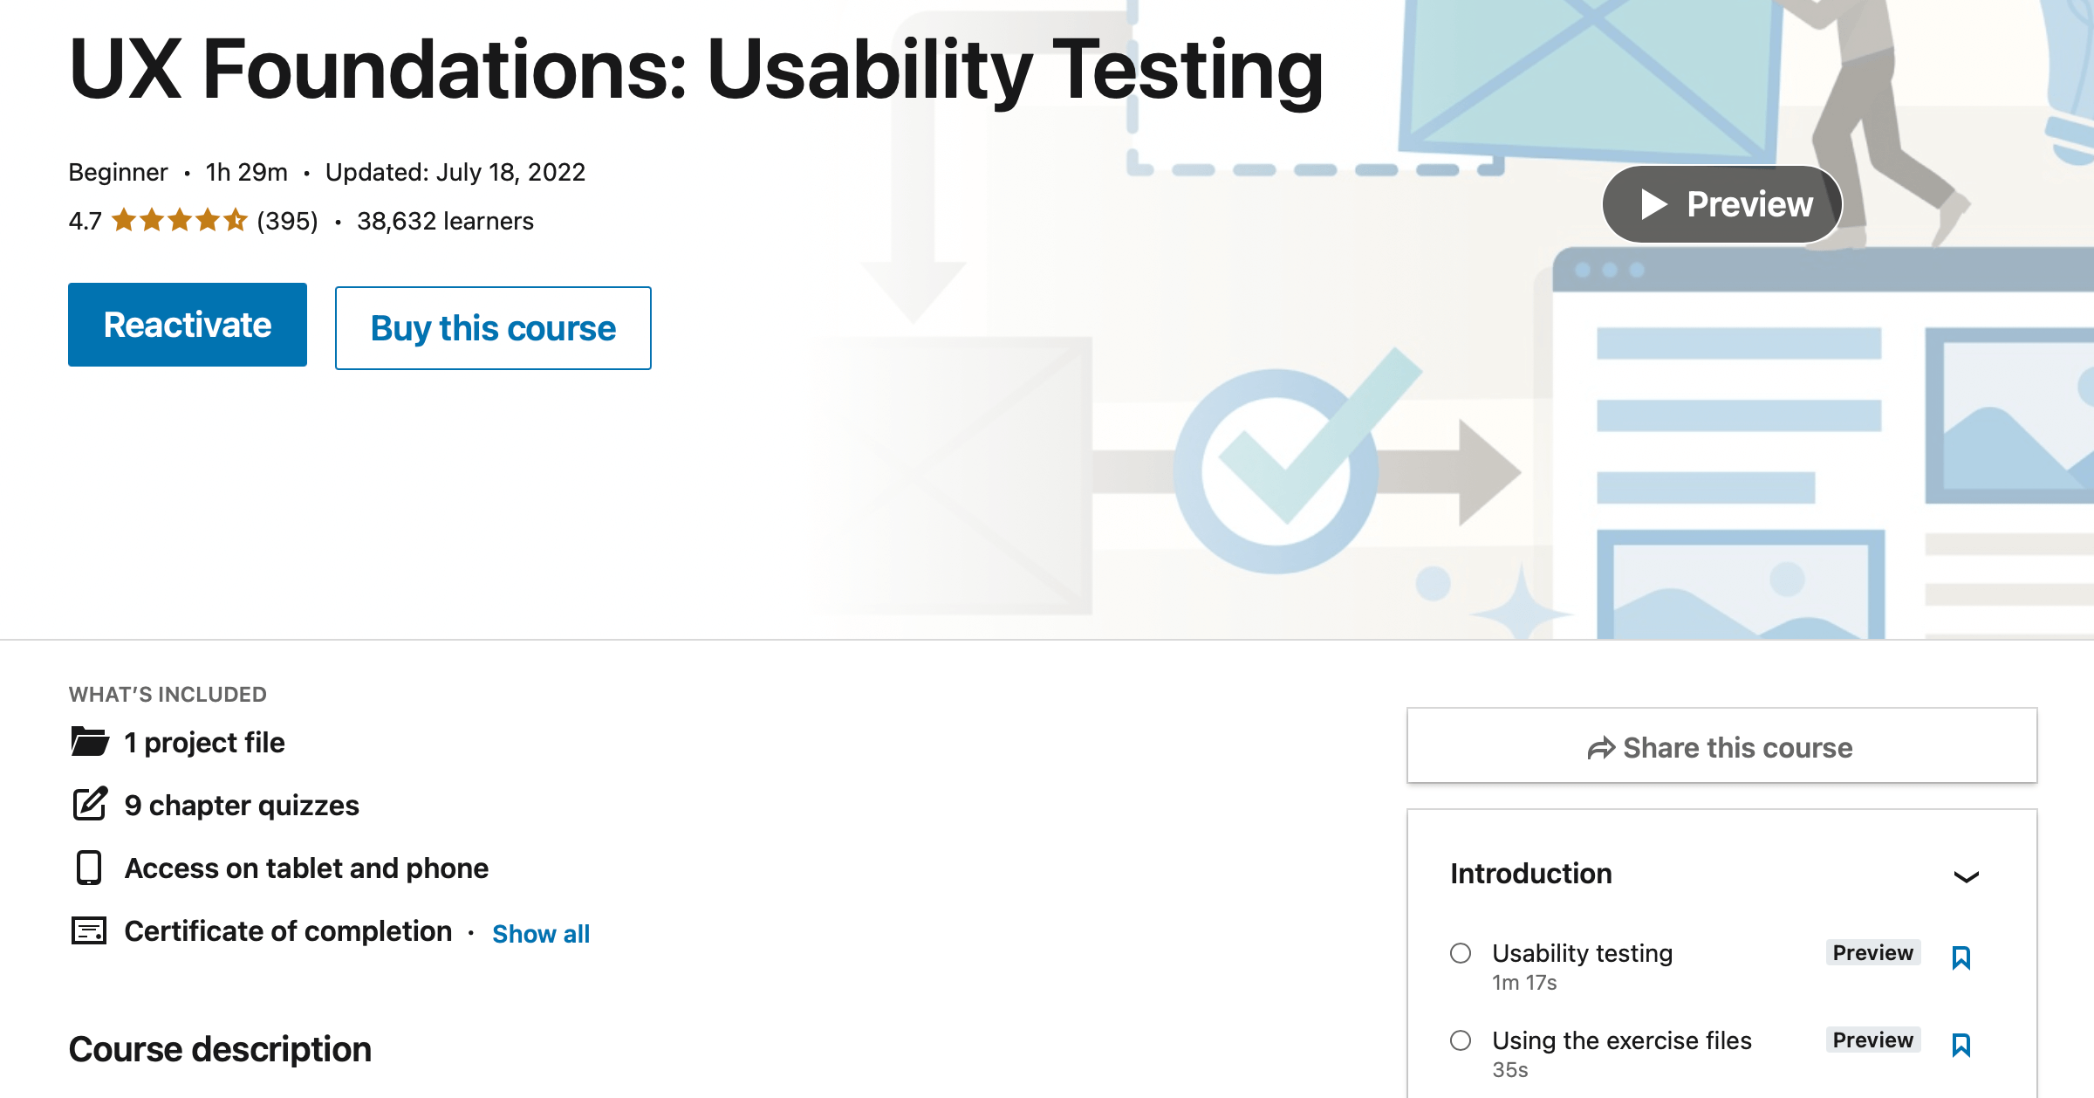
Task: Click the share arrow icon
Action: point(1601,748)
